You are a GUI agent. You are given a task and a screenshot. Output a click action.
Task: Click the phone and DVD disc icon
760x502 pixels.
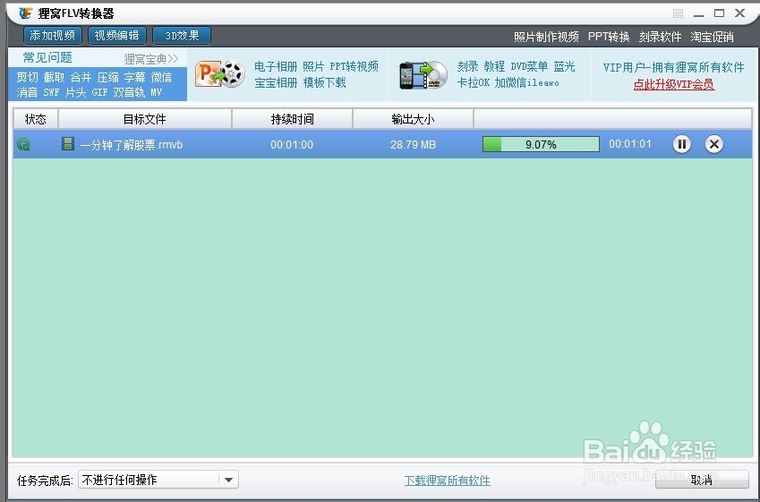[423, 74]
